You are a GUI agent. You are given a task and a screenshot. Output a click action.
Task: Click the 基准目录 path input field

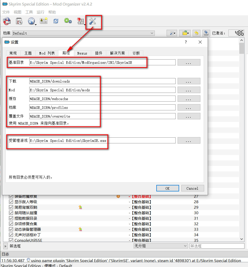coord(102,63)
